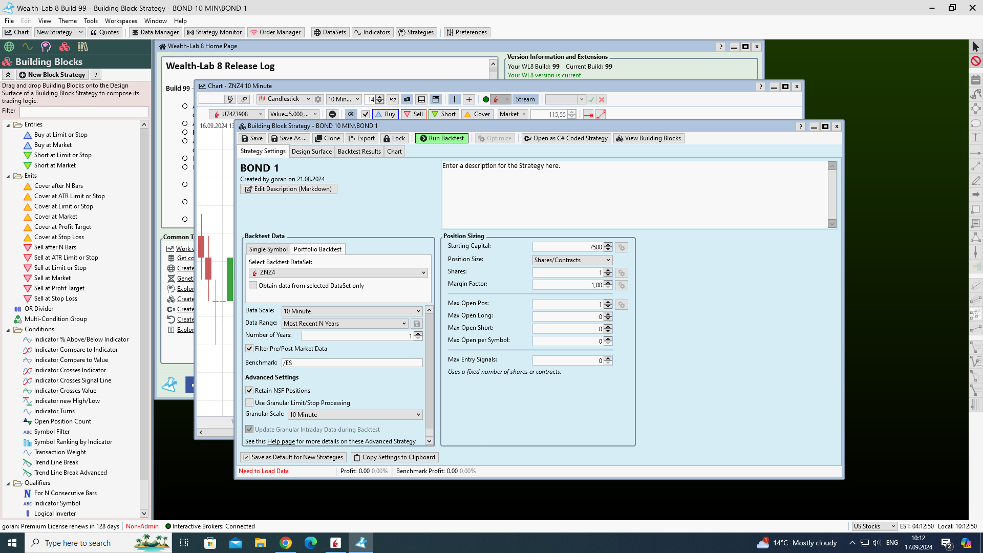The width and height of the screenshot is (983, 553).
Task: Click the Run Backtest button
Action: pyautogui.click(x=441, y=138)
